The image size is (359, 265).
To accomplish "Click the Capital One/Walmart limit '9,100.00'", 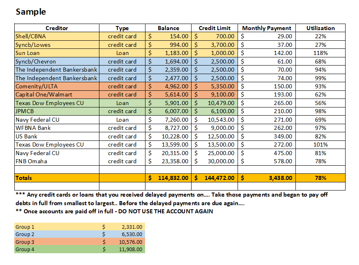I will (214, 95).
